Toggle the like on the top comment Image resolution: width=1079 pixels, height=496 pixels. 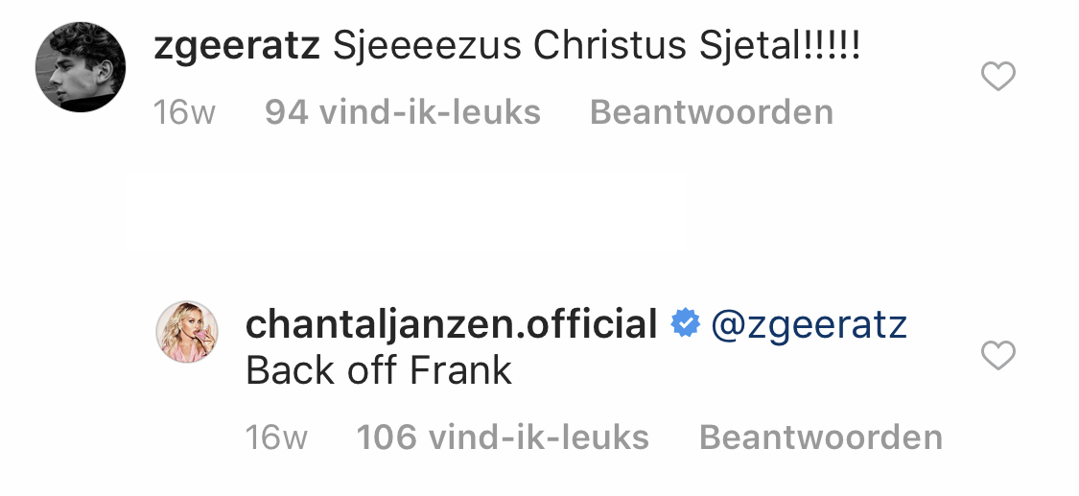[x=998, y=77]
